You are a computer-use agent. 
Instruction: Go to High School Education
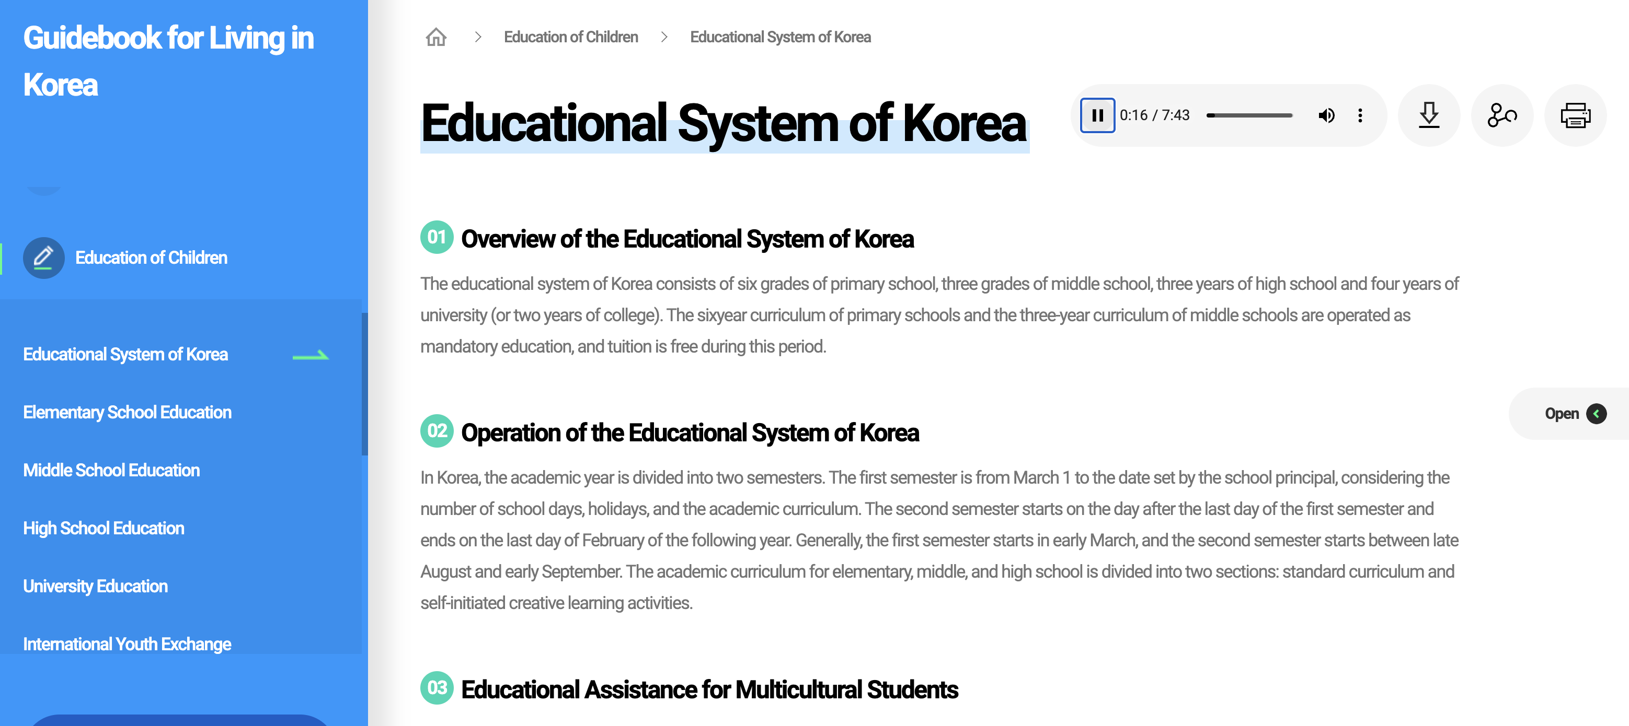[x=104, y=528]
